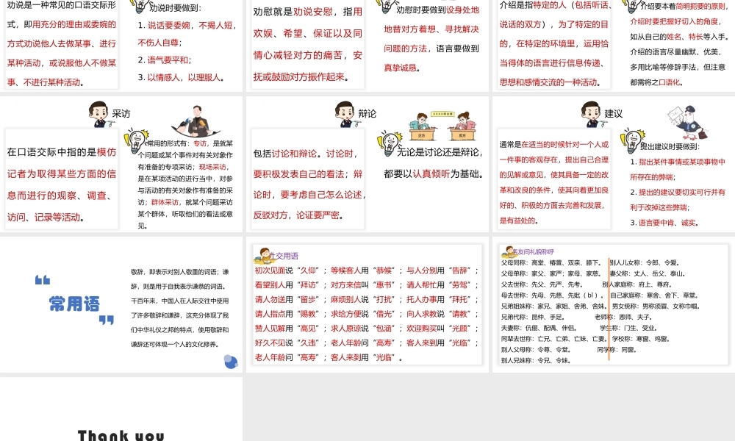Click the paragraph starting 常用的形式有：专访
This screenshot has height=441, width=735.
185,184
